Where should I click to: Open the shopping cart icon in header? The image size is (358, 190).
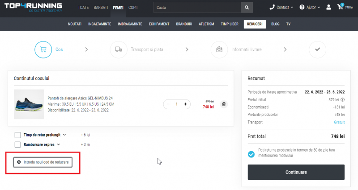[340, 7]
